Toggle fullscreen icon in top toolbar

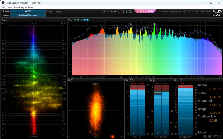pyautogui.click(x=123, y=12)
